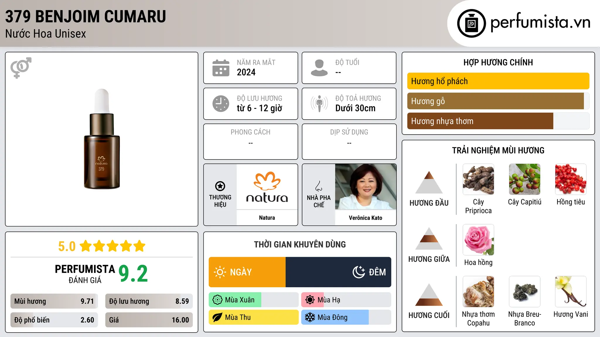Click the star badge icon above Thương hiệu
Screen dimensions: 600x337
coord(220,186)
